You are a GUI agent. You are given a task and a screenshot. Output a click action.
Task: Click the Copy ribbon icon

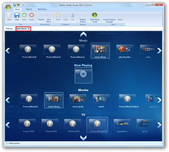(65, 17)
